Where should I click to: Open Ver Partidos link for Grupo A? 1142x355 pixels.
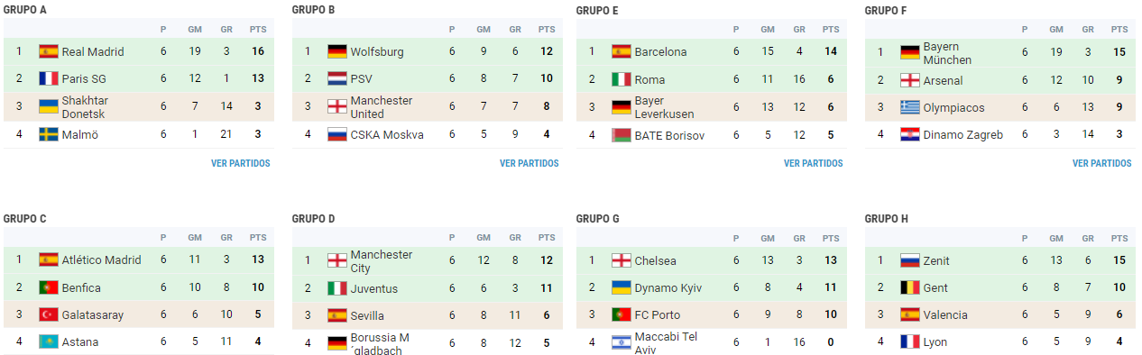coord(241,164)
